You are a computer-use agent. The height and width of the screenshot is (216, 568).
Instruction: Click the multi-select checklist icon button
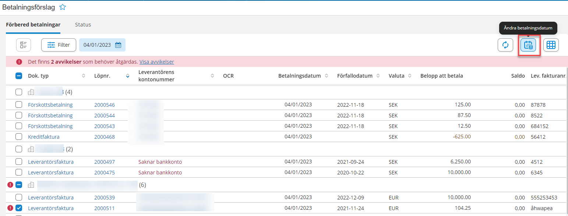pyautogui.click(x=24, y=45)
